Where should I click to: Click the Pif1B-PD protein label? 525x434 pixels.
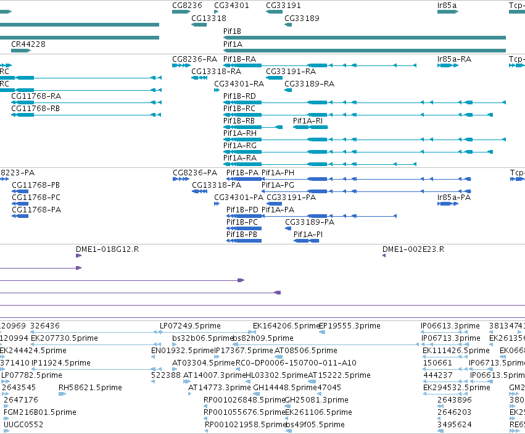[242, 210]
